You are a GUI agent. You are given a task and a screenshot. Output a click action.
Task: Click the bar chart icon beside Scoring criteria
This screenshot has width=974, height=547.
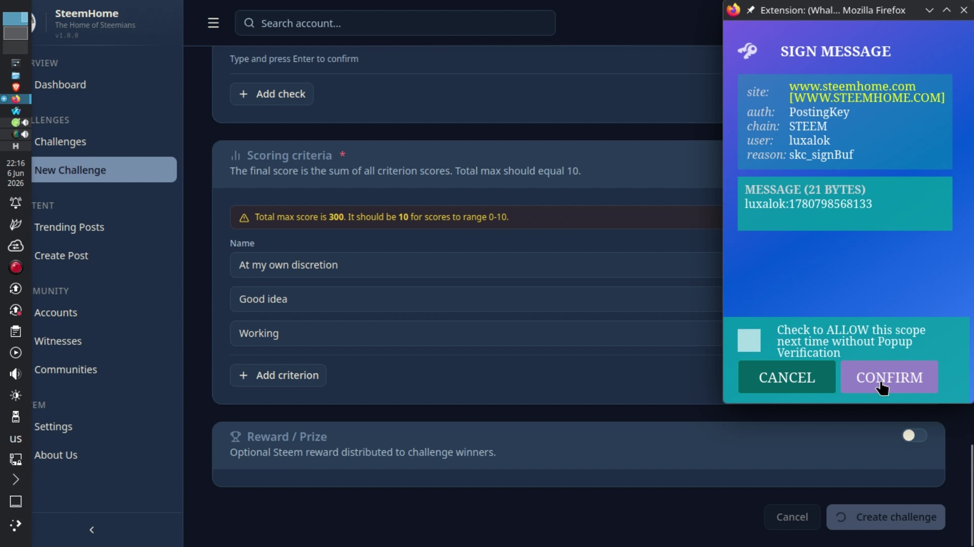(x=235, y=155)
